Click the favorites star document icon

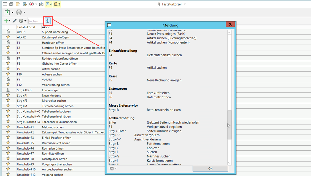pyautogui.click(x=25, y=4)
